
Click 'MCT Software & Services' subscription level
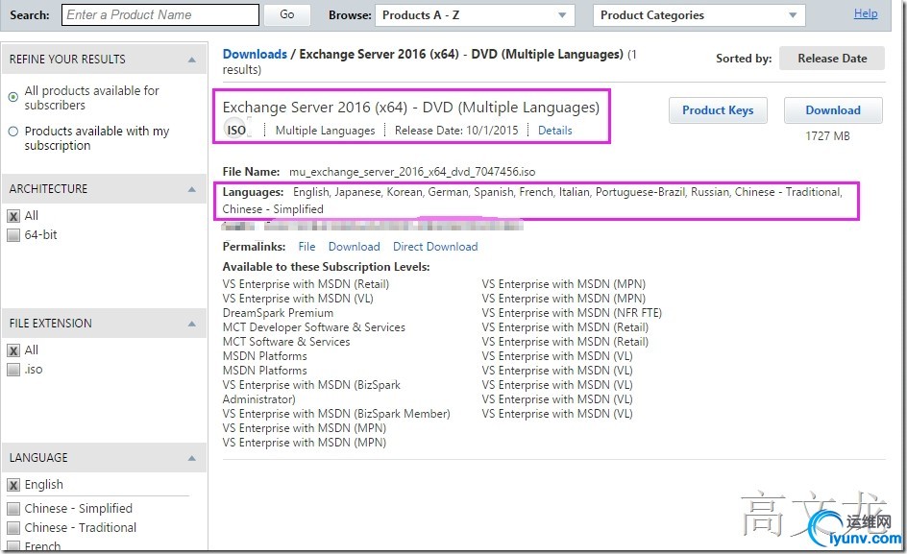coord(286,342)
